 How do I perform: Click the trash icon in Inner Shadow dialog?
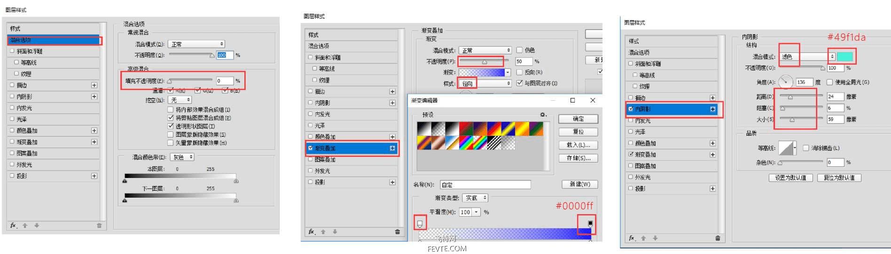pyautogui.click(x=718, y=238)
